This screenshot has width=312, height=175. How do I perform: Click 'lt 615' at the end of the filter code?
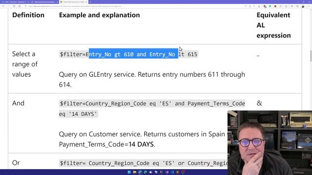click(x=188, y=54)
